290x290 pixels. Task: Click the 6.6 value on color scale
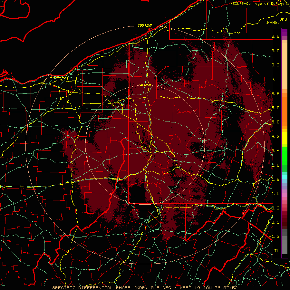[x=275, y=93]
